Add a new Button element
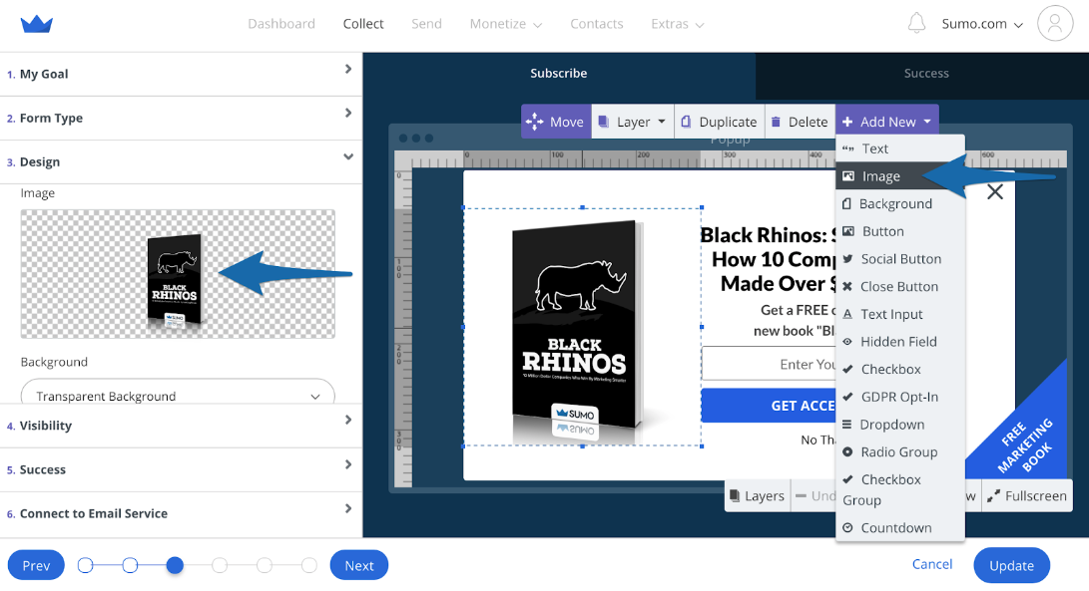The image size is (1089, 591). tap(900, 231)
